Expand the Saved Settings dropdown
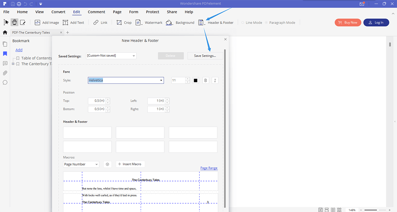The height and width of the screenshot is (212, 397). click(111, 56)
